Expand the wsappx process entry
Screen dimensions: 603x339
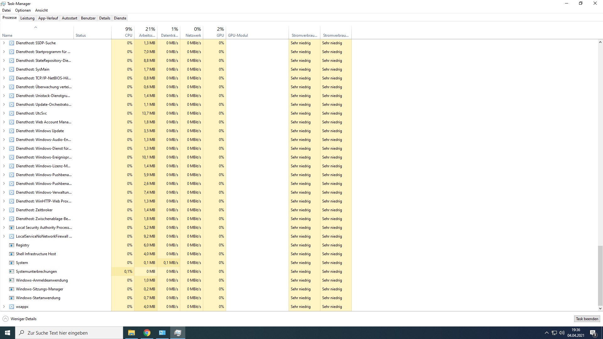pyautogui.click(x=4, y=306)
